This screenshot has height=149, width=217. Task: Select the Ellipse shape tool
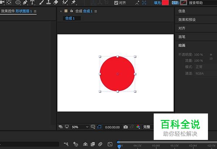[x=18, y=2]
